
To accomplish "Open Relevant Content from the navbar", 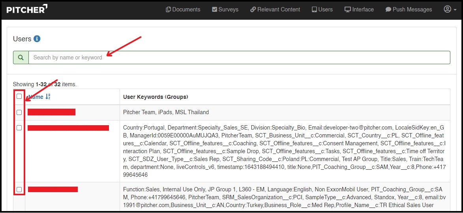I will pos(275,9).
